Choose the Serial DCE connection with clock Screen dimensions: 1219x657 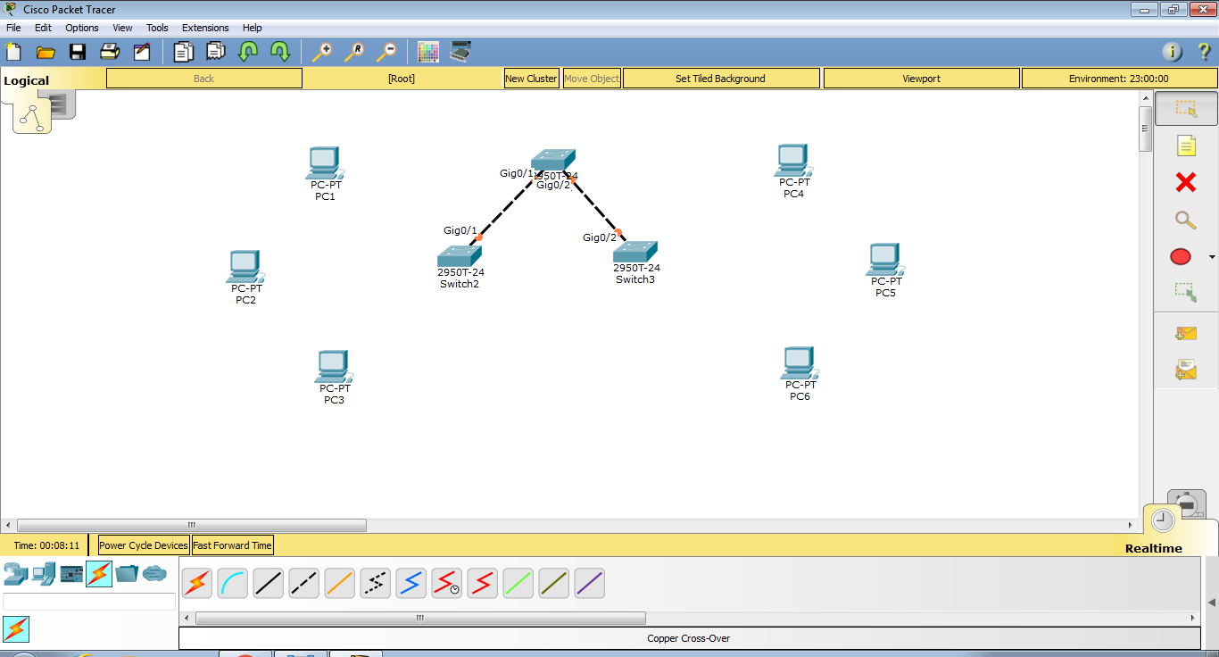(446, 583)
